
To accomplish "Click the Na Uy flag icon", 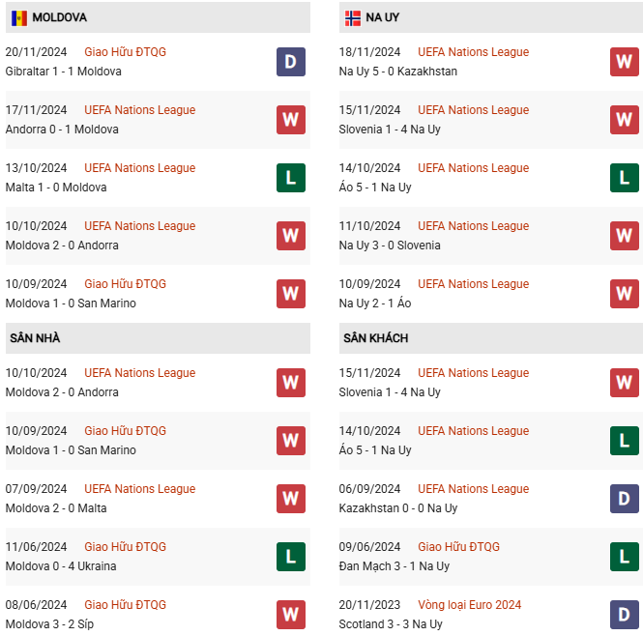I will click(353, 17).
